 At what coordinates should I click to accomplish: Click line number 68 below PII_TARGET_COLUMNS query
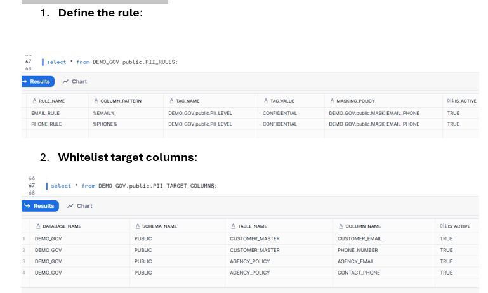pyautogui.click(x=32, y=193)
